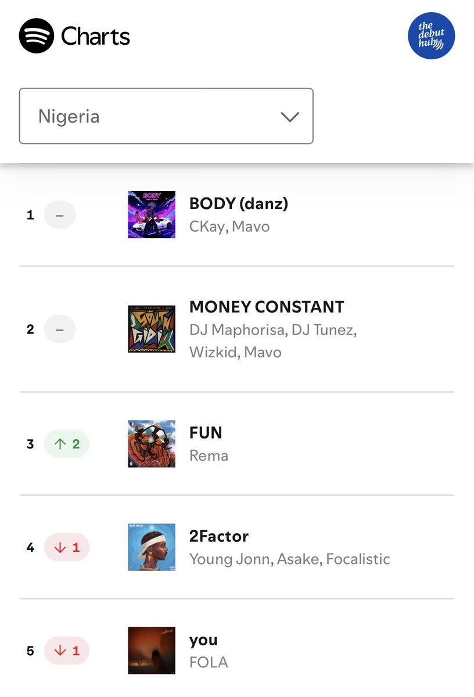Click the FUN song title
This screenshot has width=474, height=697.
pos(206,433)
